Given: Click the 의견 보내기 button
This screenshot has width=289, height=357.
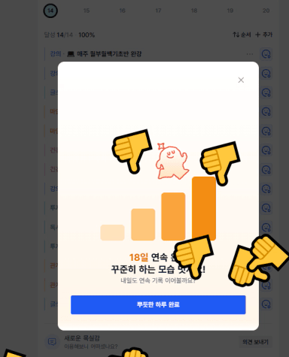Looking at the screenshot, I should coord(255,342).
